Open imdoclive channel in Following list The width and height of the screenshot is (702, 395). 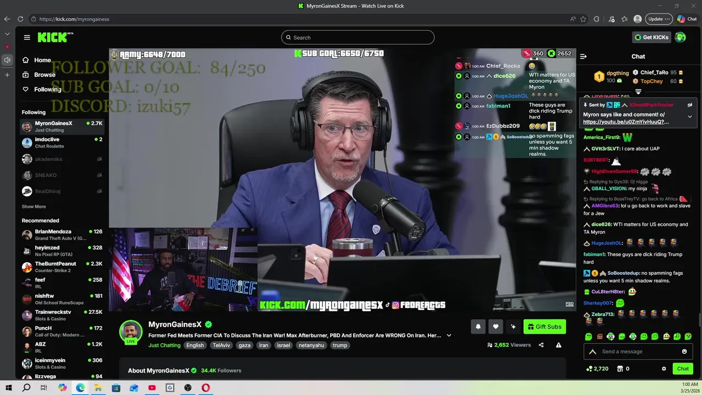click(62, 143)
